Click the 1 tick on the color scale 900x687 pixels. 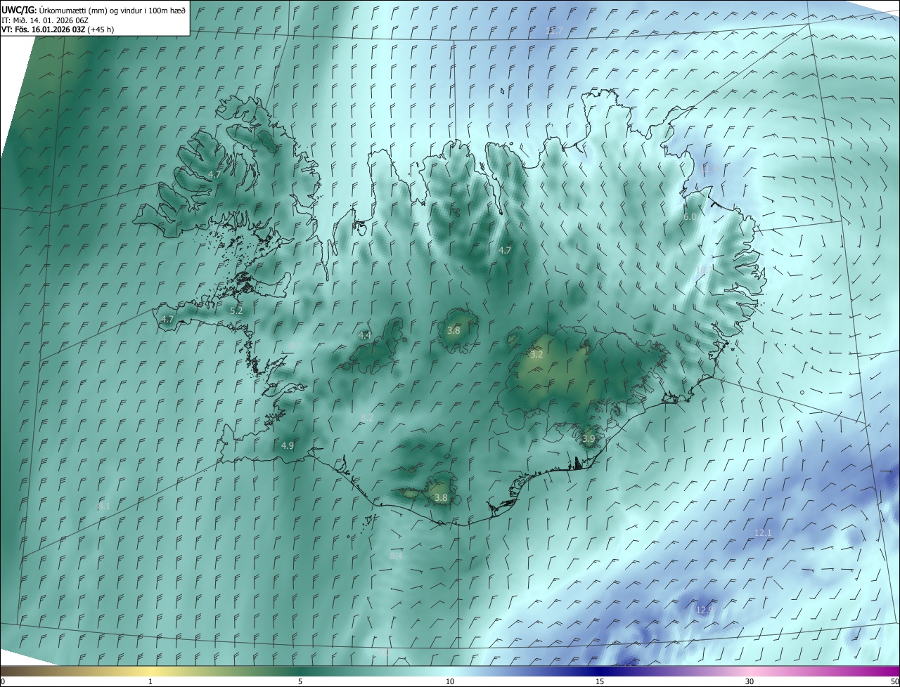tap(150, 681)
